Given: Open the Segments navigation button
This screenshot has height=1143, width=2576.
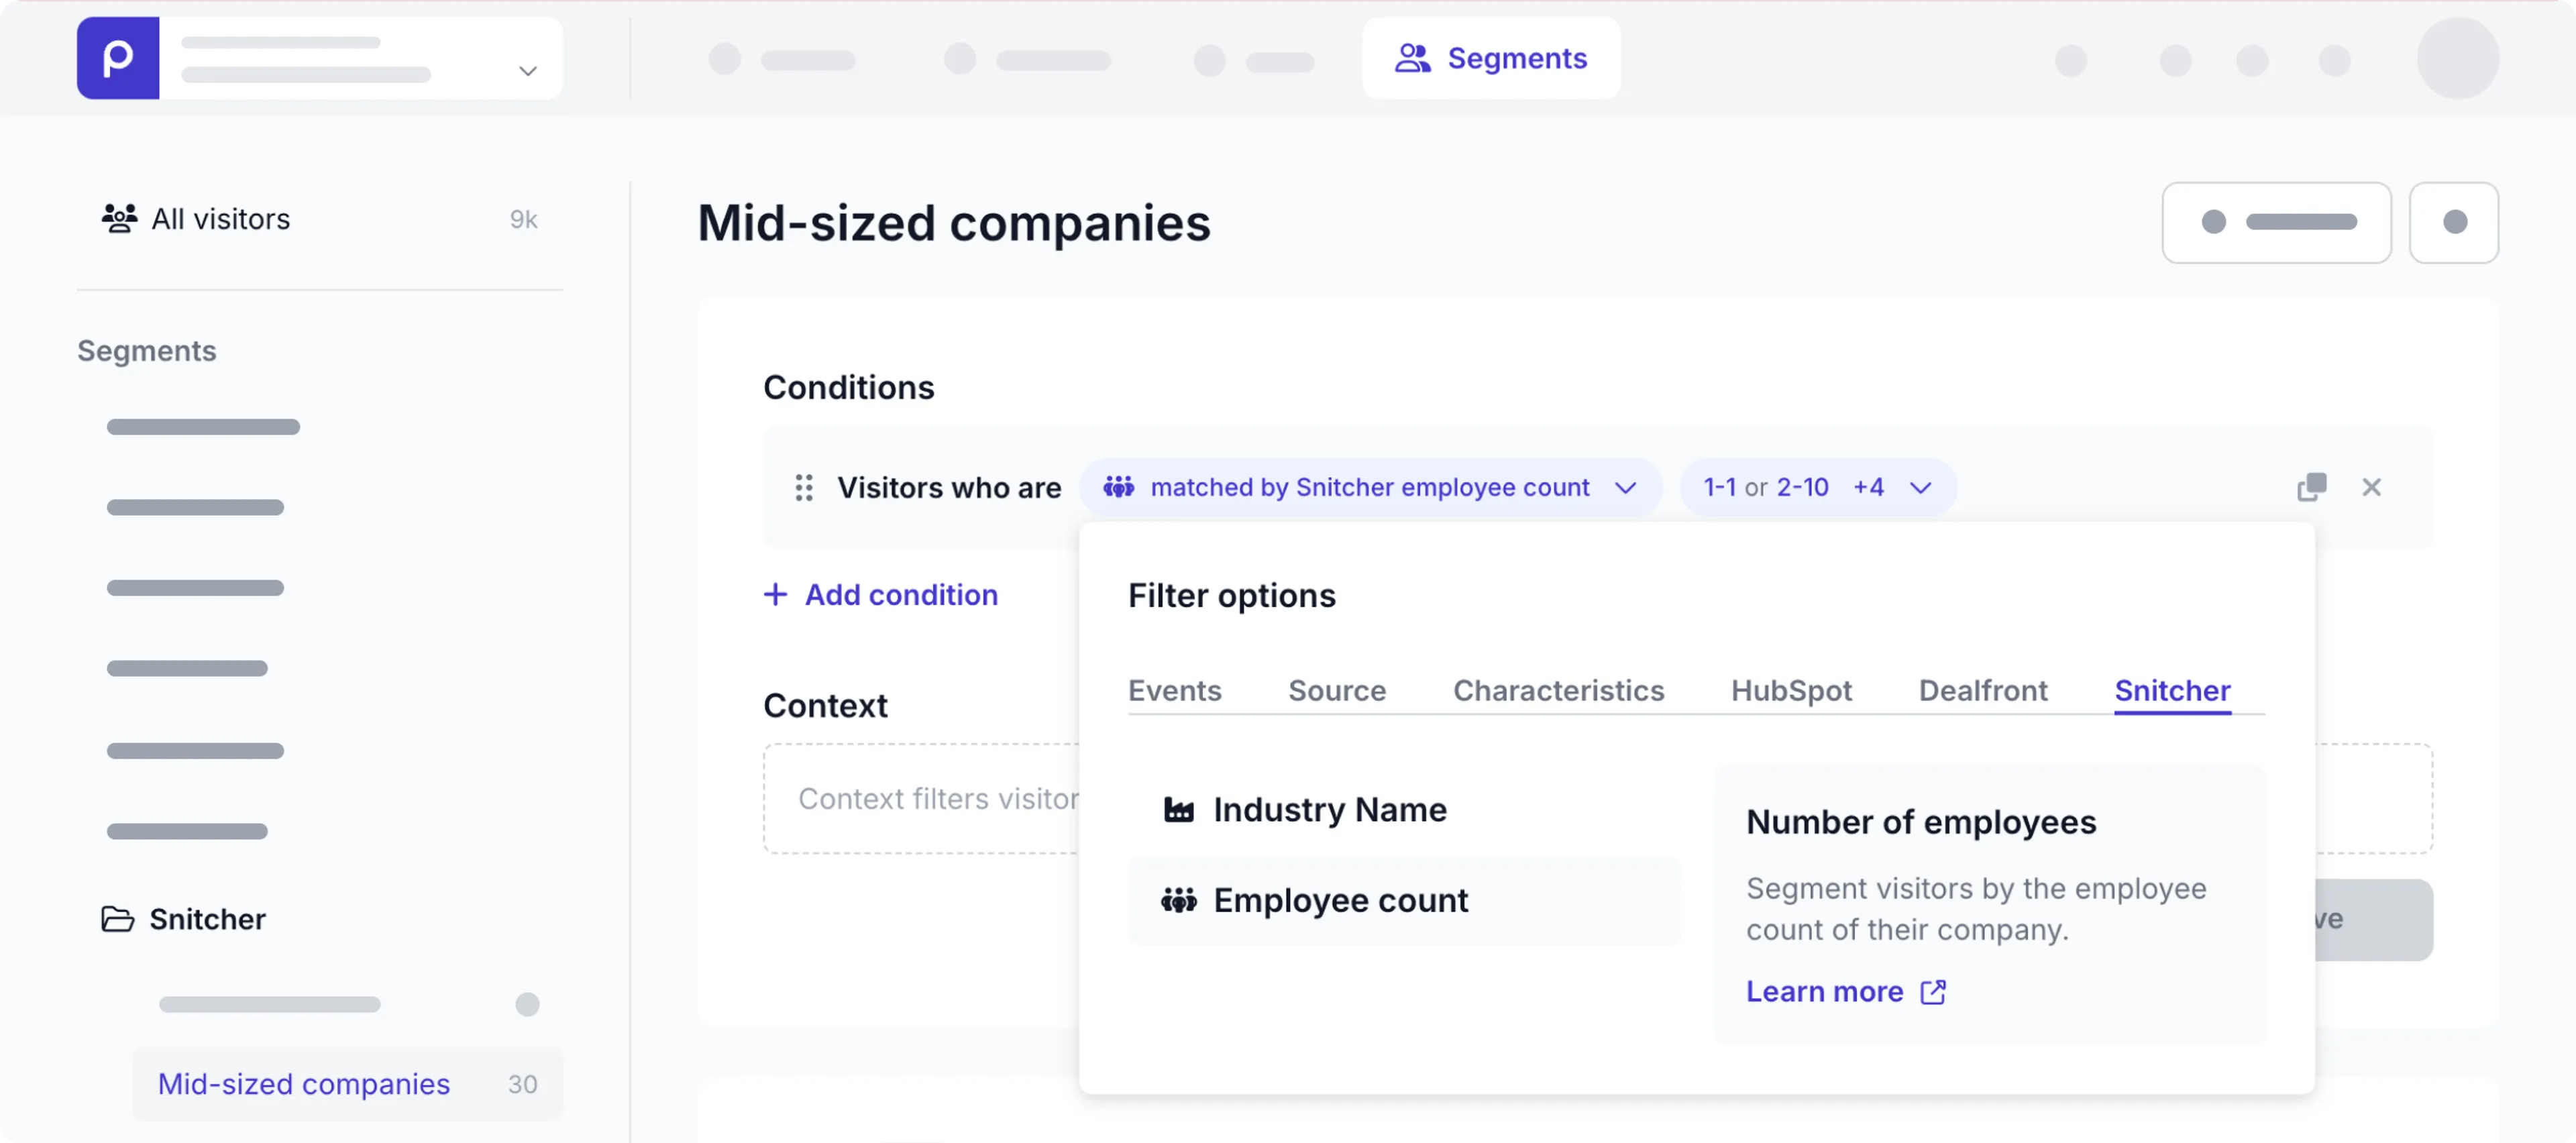Looking at the screenshot, I should point(1490,58).
